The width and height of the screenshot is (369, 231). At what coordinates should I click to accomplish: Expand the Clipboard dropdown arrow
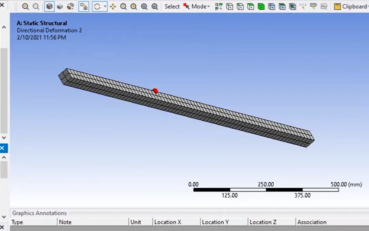(368, 6)
